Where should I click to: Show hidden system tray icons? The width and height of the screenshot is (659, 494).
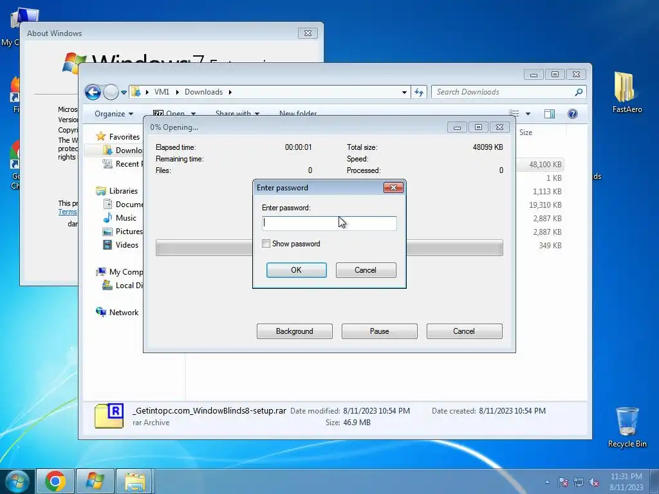point(547,482)
